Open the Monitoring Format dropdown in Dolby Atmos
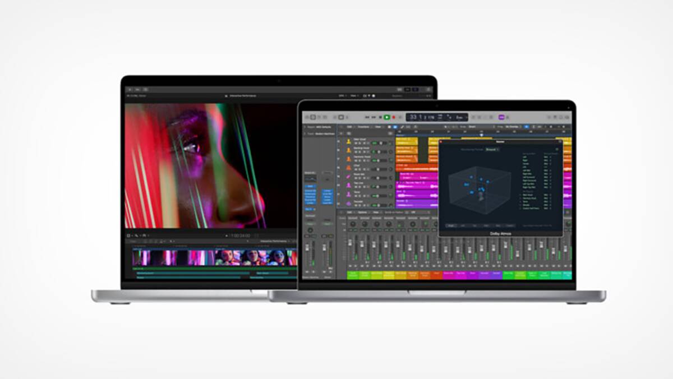The height and width of the screenshot is (379, 673). [x=492, y=150]
